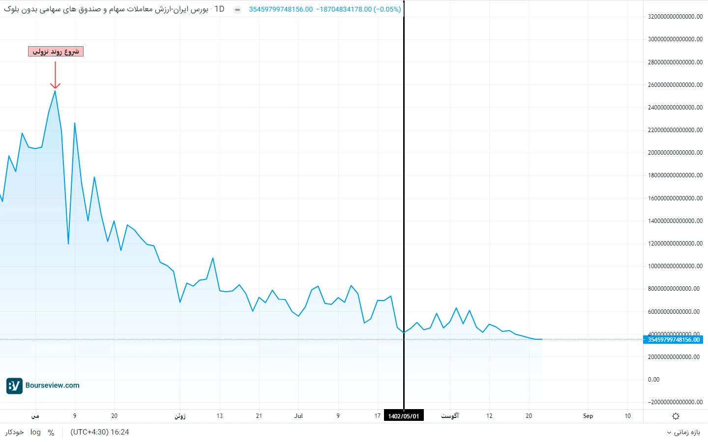Click the change value −18704834178.00 (−0.05%)
This screenshot has width=708, height=442.
[358, 9]
